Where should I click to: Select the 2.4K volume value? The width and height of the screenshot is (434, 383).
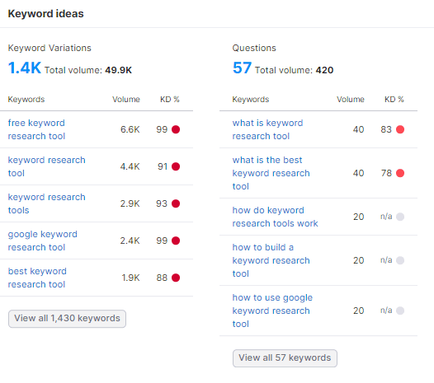click(x=130, y=241)
